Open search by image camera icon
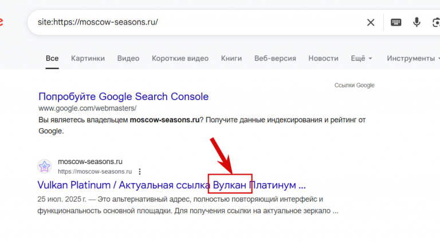This screenshot has height=243, width=440. [436, 22]
